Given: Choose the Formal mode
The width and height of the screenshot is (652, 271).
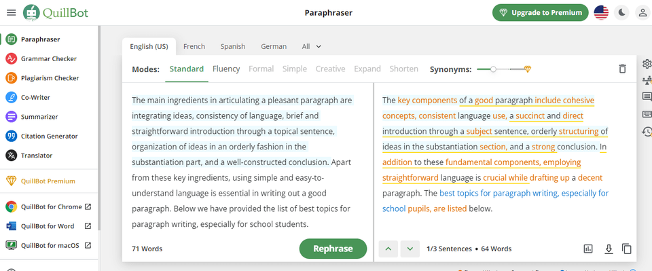Looking at the screenshot, I should click(x=261, y=69).
